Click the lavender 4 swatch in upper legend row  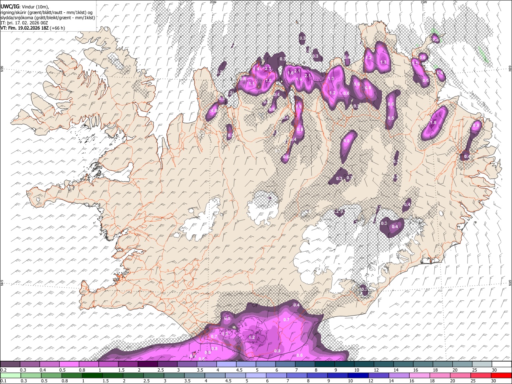226,364
